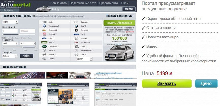This screenshot has height=106, width=221.
Task: Click the Honda brand logo
Action: (76, 38)
